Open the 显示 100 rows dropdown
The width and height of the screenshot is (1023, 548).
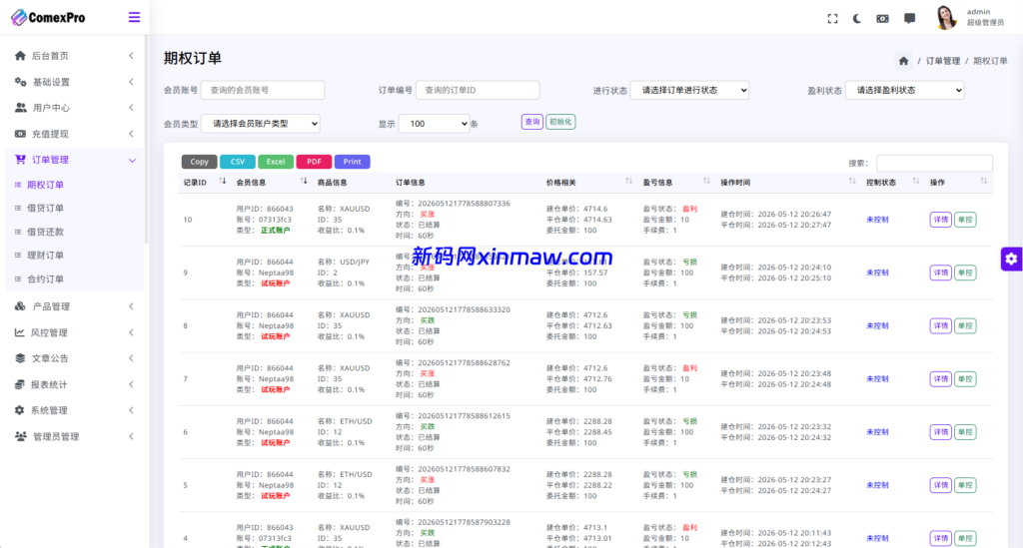[x=435, y=123]
